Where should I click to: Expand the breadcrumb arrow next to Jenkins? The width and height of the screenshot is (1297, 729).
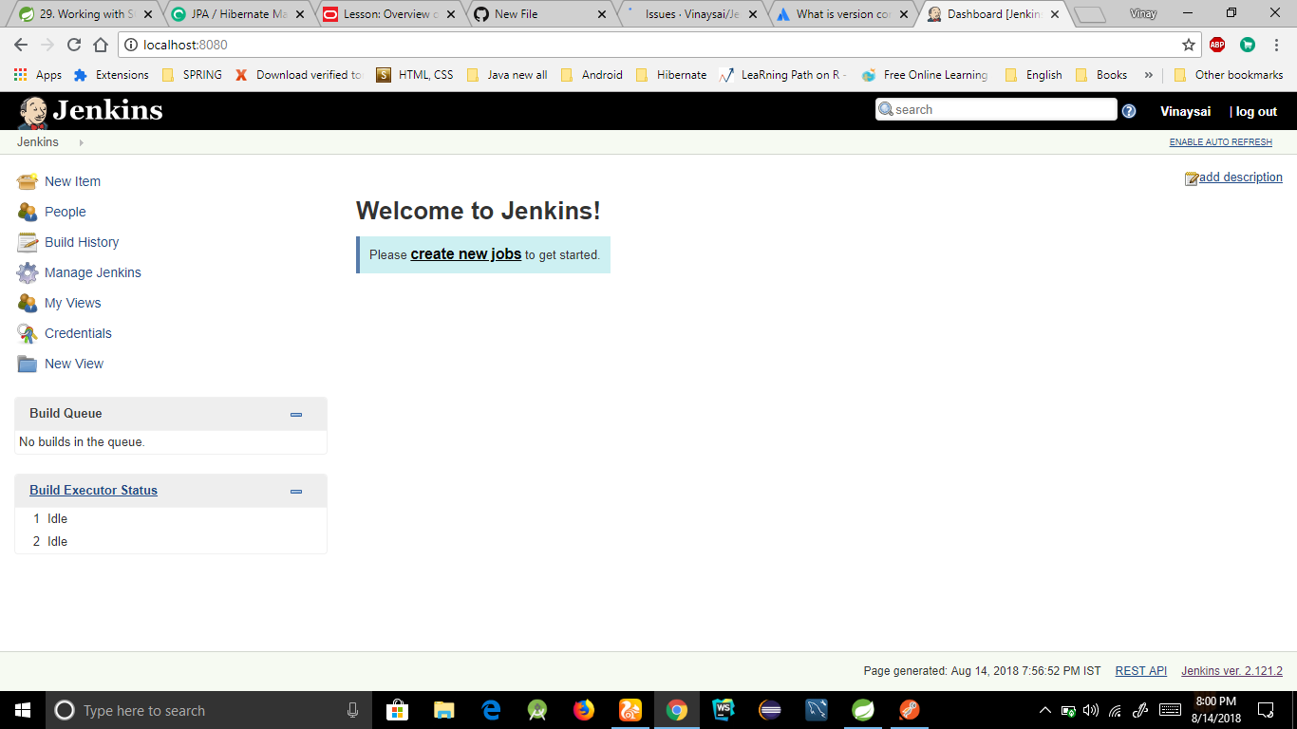click(80, 141)
